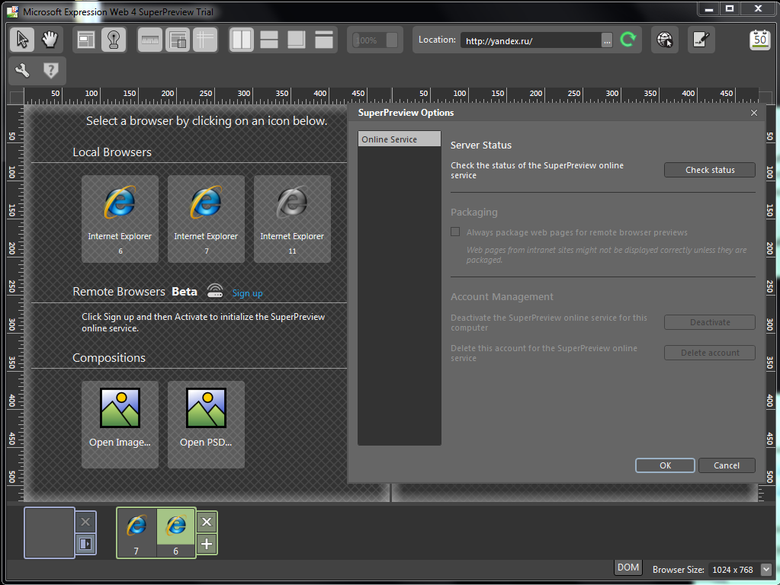
Task: Choose Internet Explorer 11 local browser
Action: click(292, 219)
